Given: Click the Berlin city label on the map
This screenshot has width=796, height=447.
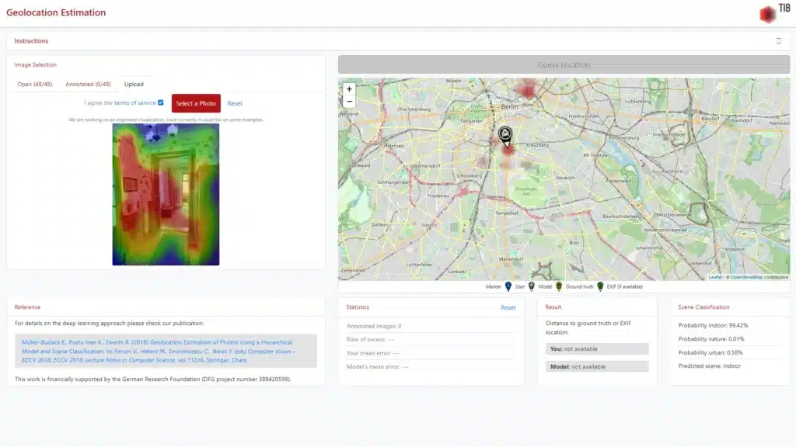Looking at the screenshot, I should point(509,106).
